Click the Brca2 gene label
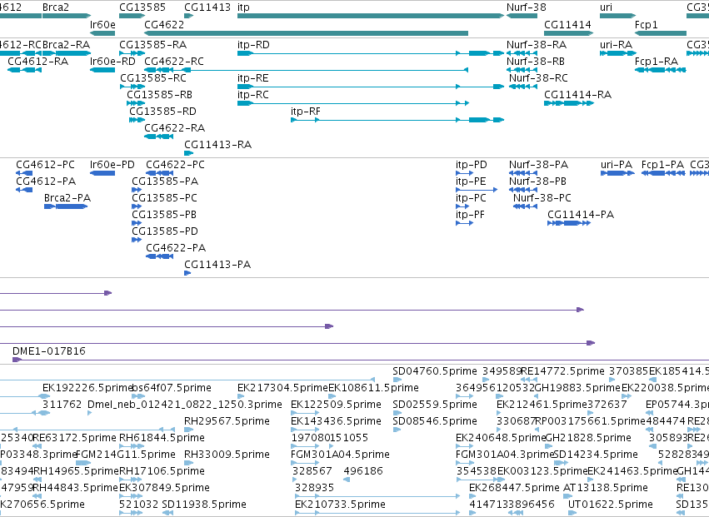This screenshot has width=709, height=517. pos(55,7)
